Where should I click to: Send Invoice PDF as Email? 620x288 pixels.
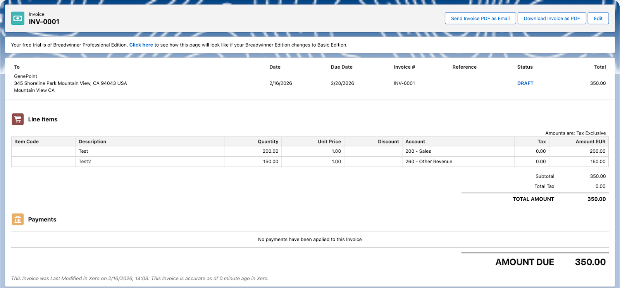[480, 18]
